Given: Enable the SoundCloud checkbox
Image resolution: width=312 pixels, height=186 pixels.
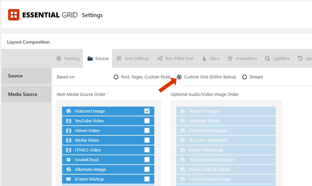Looking at the screenshot, I should coord(147,160).
